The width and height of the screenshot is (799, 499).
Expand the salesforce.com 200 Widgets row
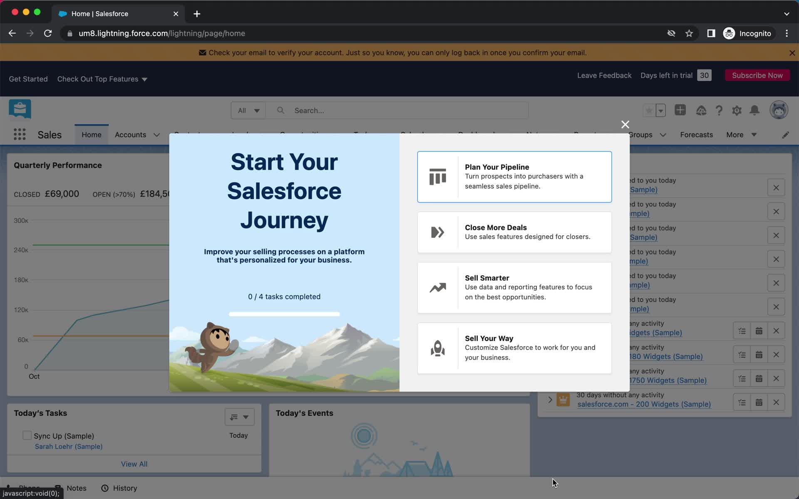550,400
